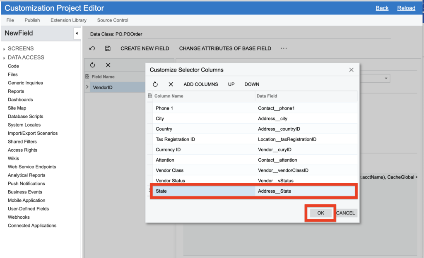Remove selected column with dialog X icon
424x258 pixels.
(171, 84)
